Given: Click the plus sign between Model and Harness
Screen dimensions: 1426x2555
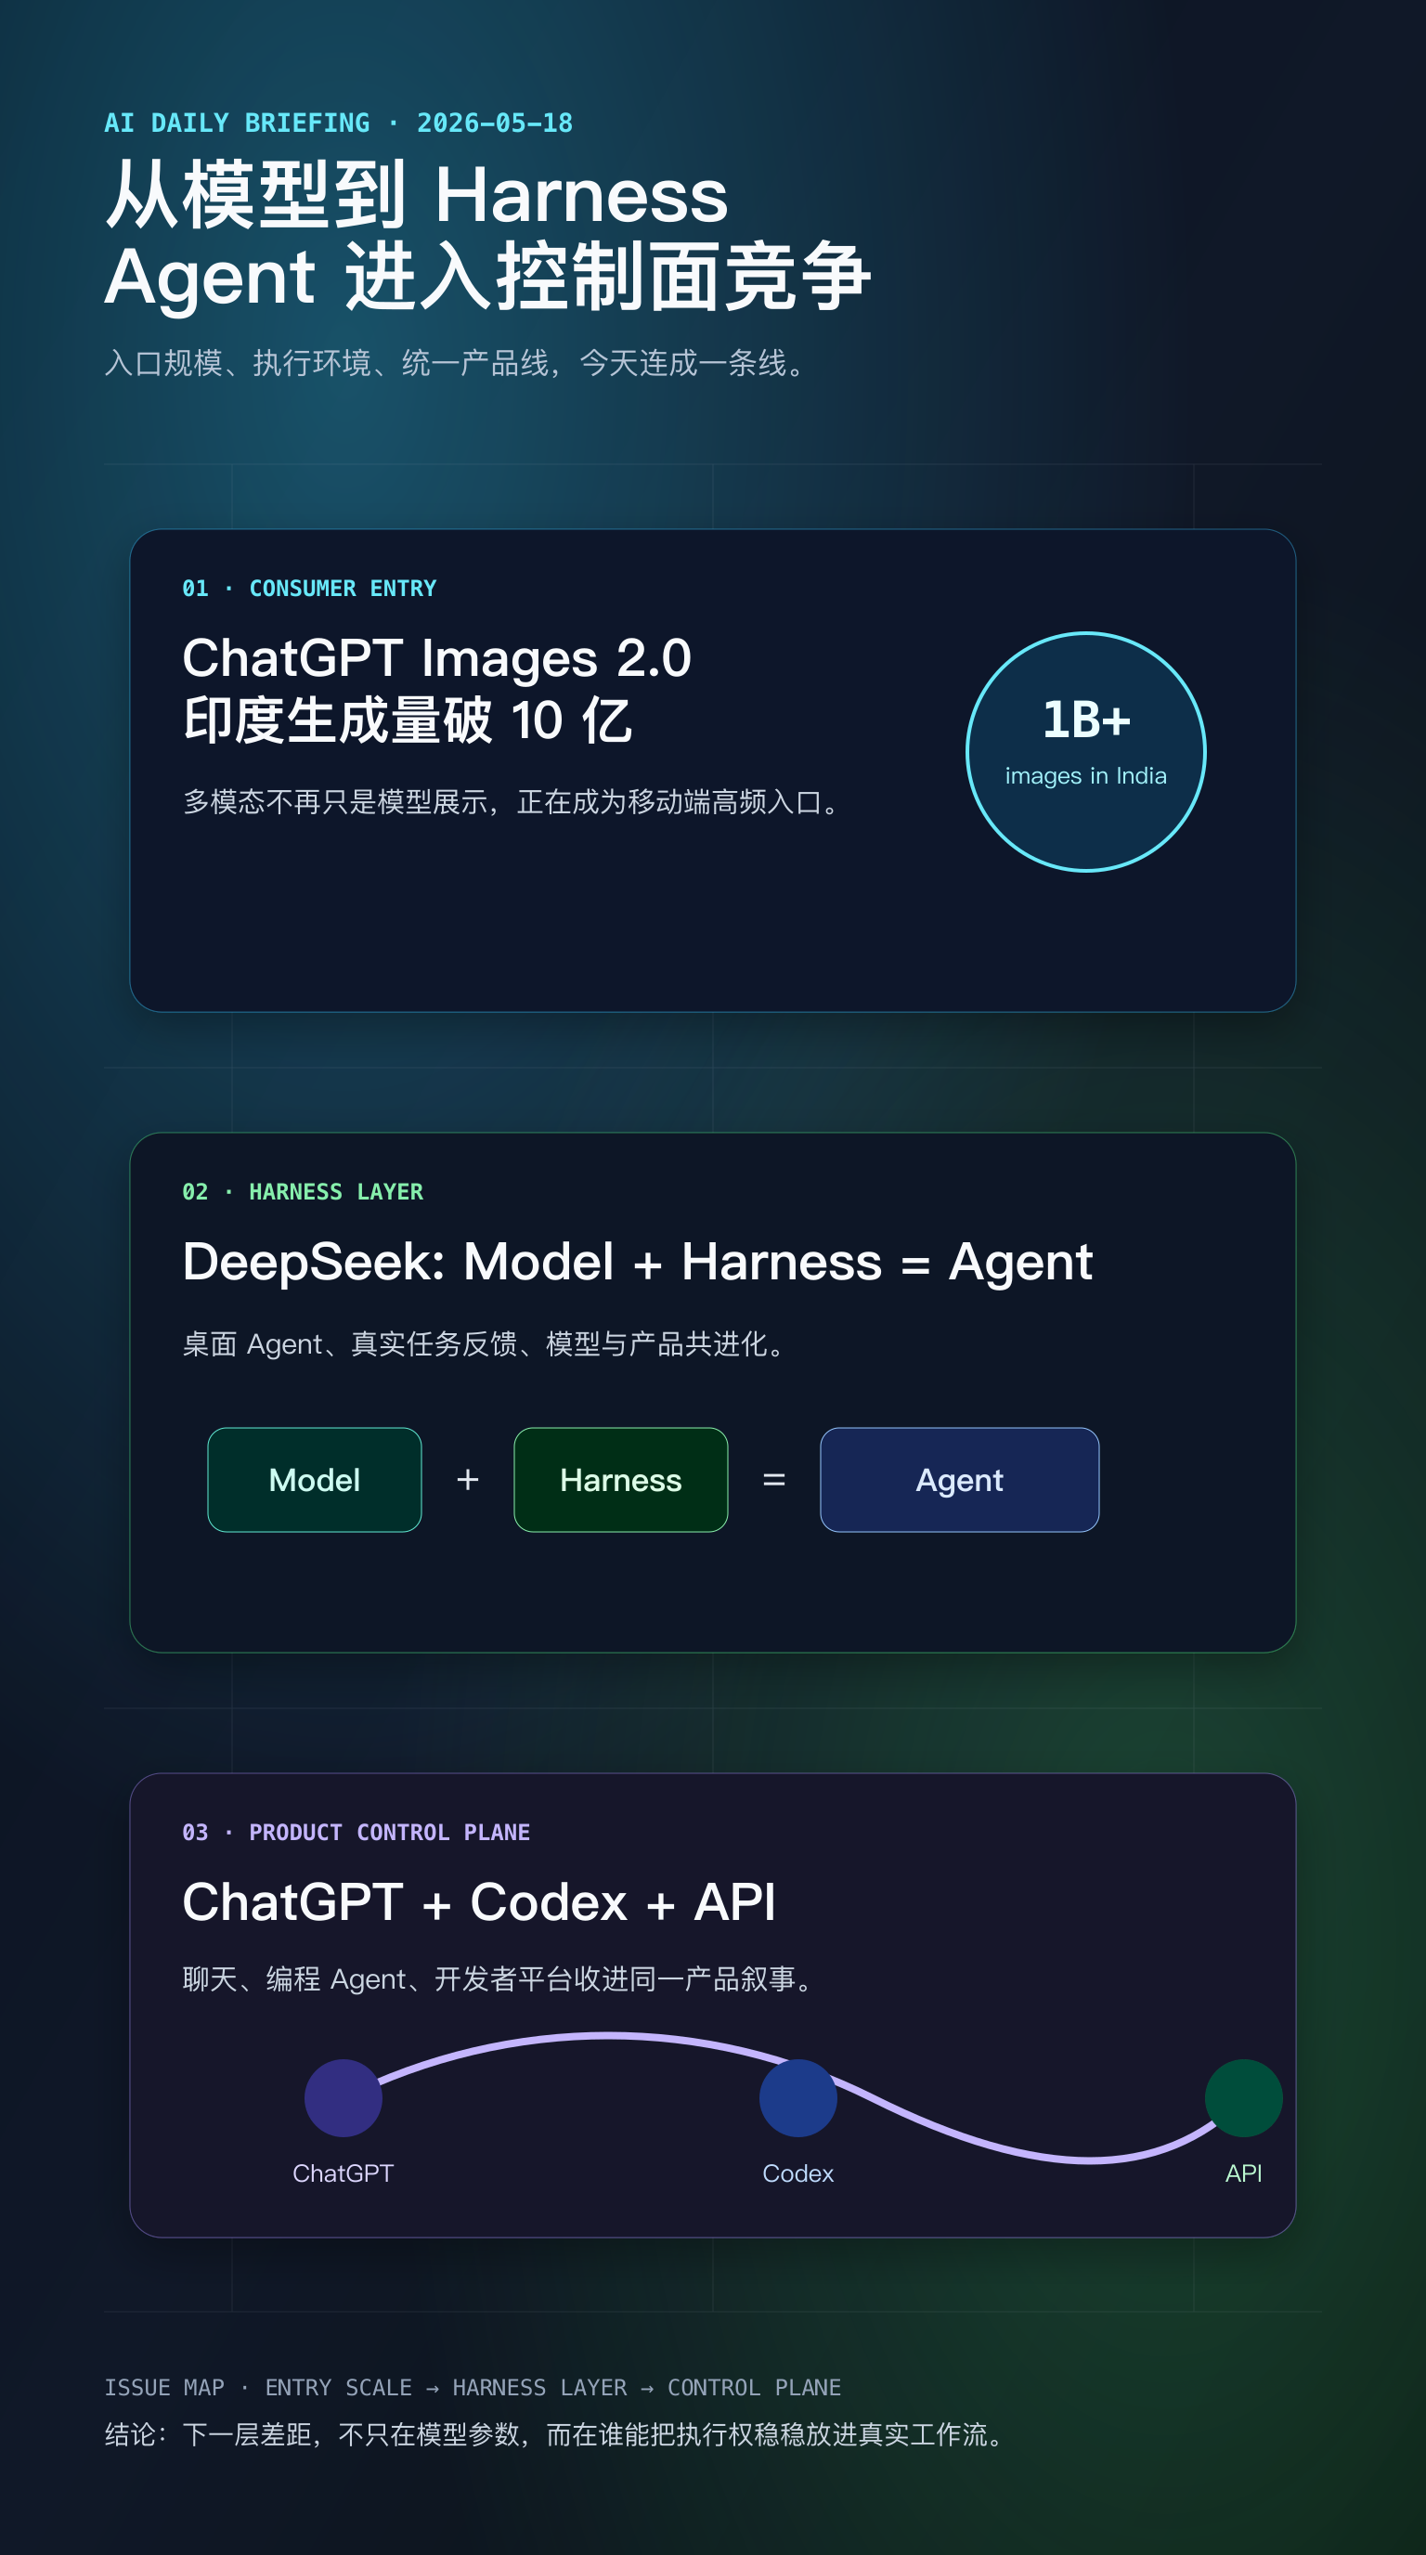Looking at the screenshot, I should [468, 1480].
